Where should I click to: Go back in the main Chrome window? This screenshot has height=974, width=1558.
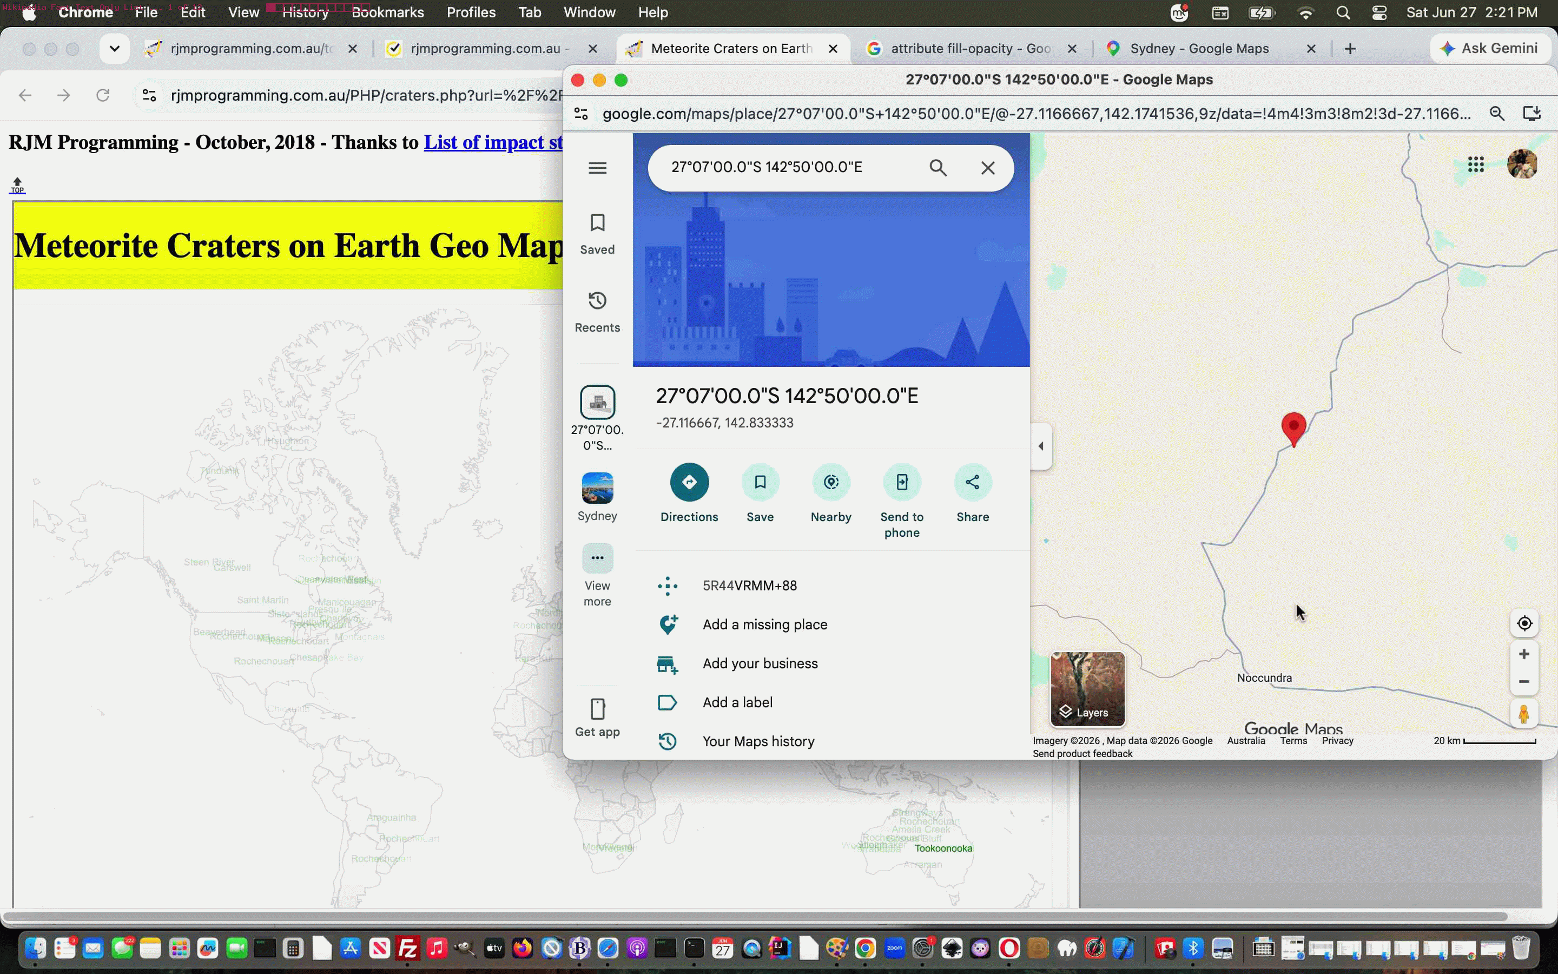click(x=25, y=95)
